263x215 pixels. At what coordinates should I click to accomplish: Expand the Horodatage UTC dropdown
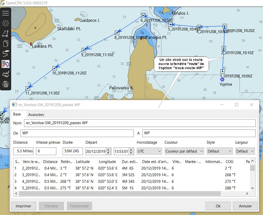(x=149, y=151)
